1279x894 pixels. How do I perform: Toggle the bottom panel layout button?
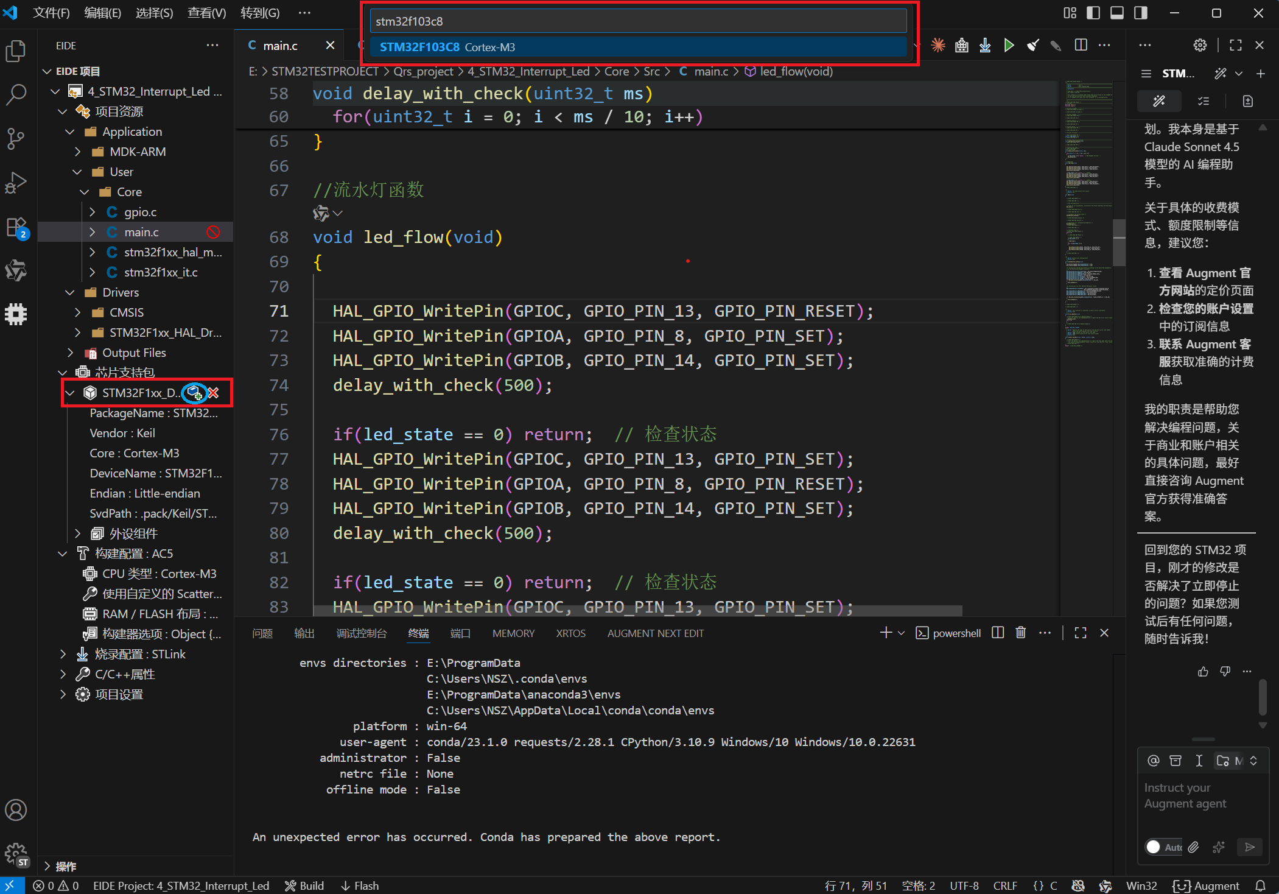pos(1116,13)
